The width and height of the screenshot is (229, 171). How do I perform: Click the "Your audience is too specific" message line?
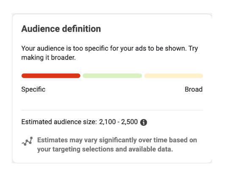pos(110,49)
